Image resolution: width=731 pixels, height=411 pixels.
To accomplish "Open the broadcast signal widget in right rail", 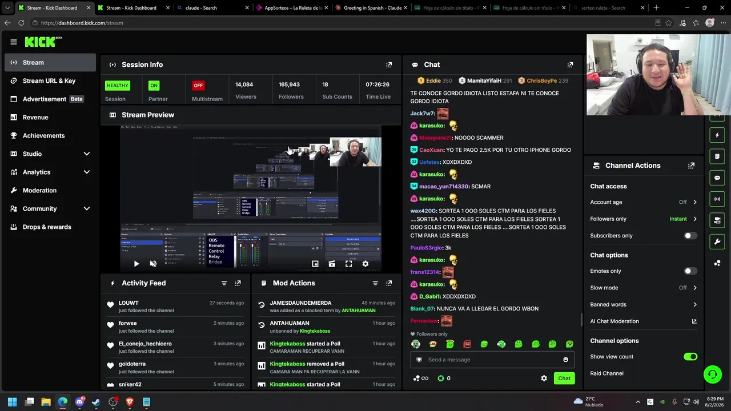I will pyautogui.click(x=717, y=199).
